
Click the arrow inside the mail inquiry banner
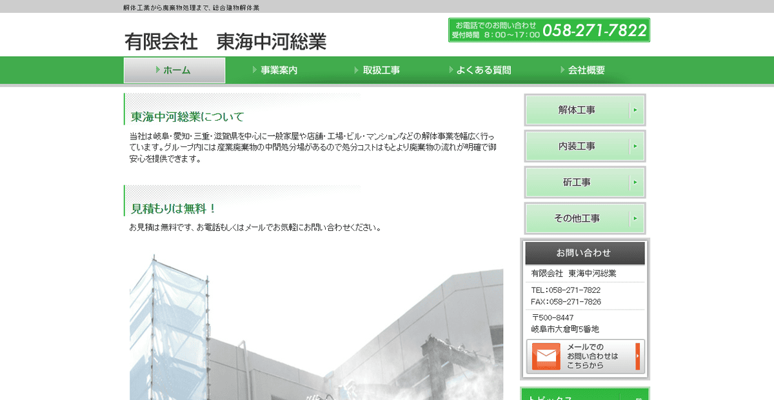(x=637, y=355)
